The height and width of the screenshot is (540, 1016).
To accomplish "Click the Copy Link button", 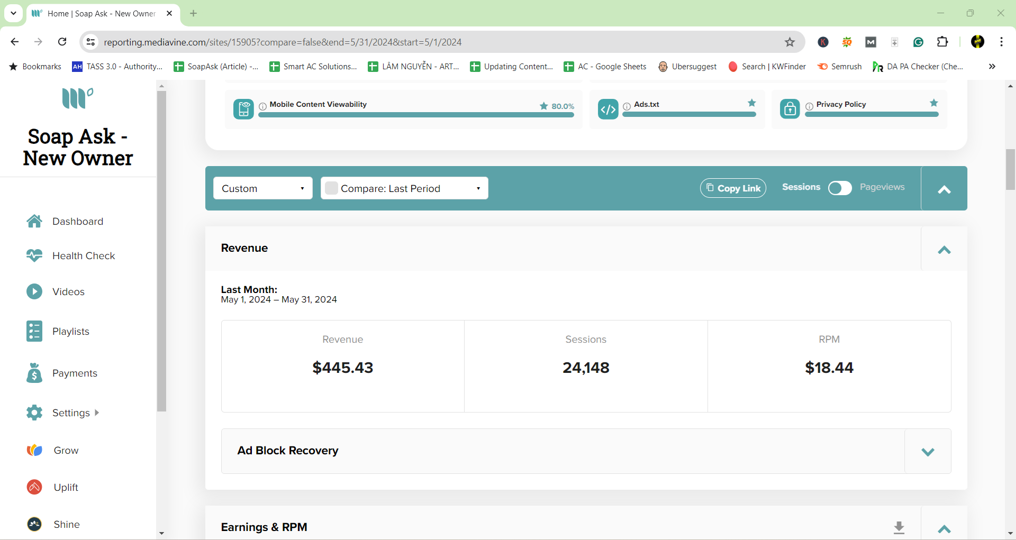I will (733, 188).
